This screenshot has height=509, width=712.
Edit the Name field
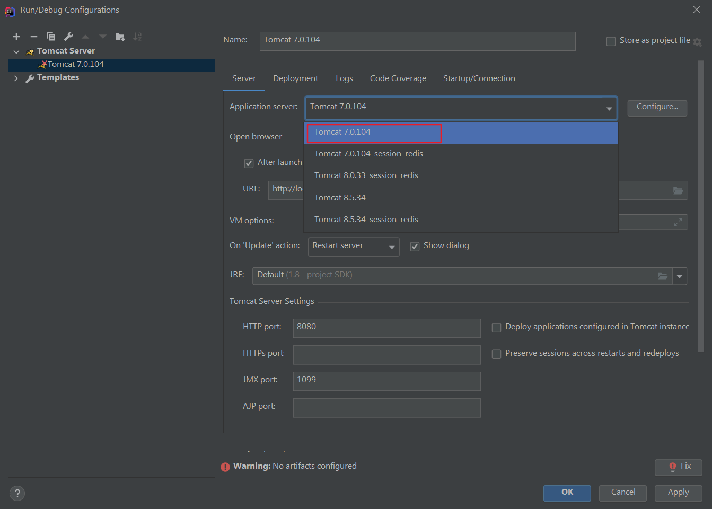click(418, 41)
